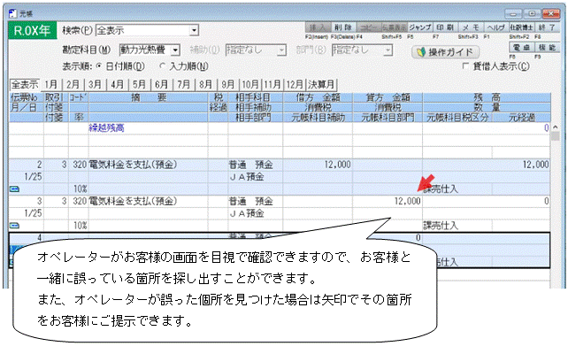Open the 操作ガイド button with beginner mark
This screenshot has width=568, height=354.
tap(445, 52)
